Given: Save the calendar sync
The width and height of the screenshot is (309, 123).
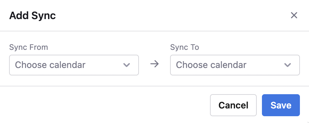Looking at the screenshot, I should (x=281, y=105).
